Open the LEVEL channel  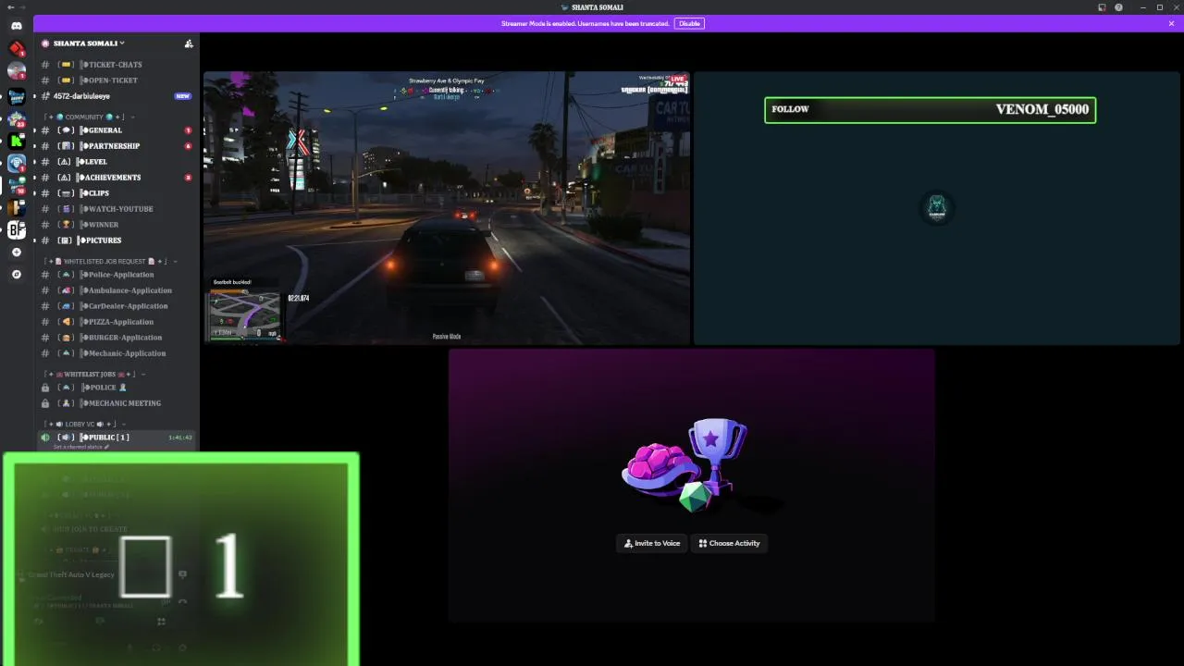(x=117, y=162)
